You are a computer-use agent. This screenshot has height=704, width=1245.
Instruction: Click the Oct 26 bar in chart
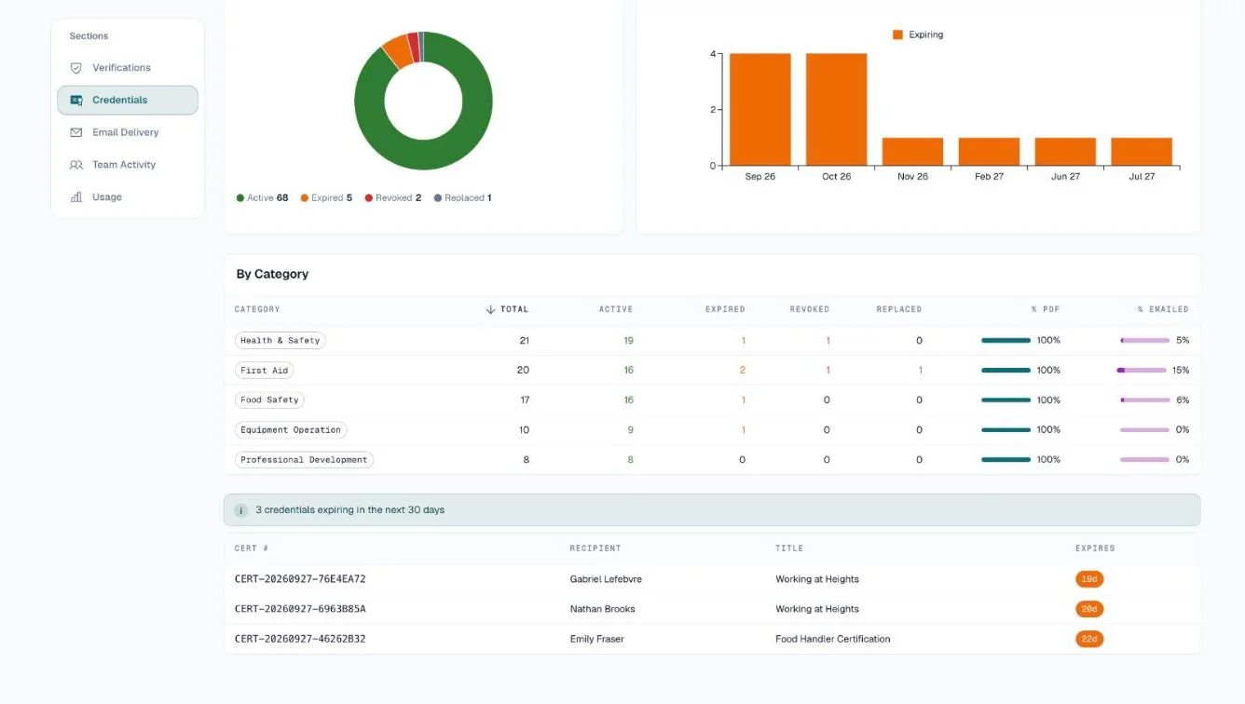[837, 110]
